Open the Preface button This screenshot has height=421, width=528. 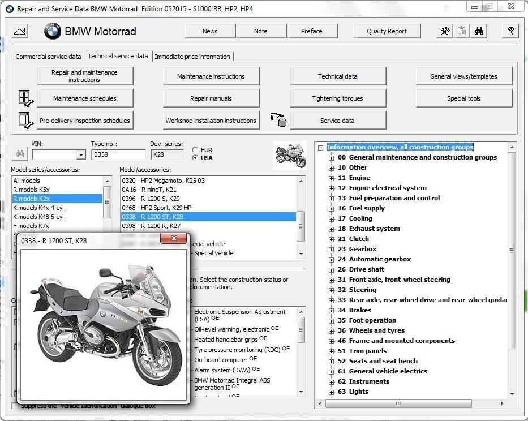click(311, 31)
